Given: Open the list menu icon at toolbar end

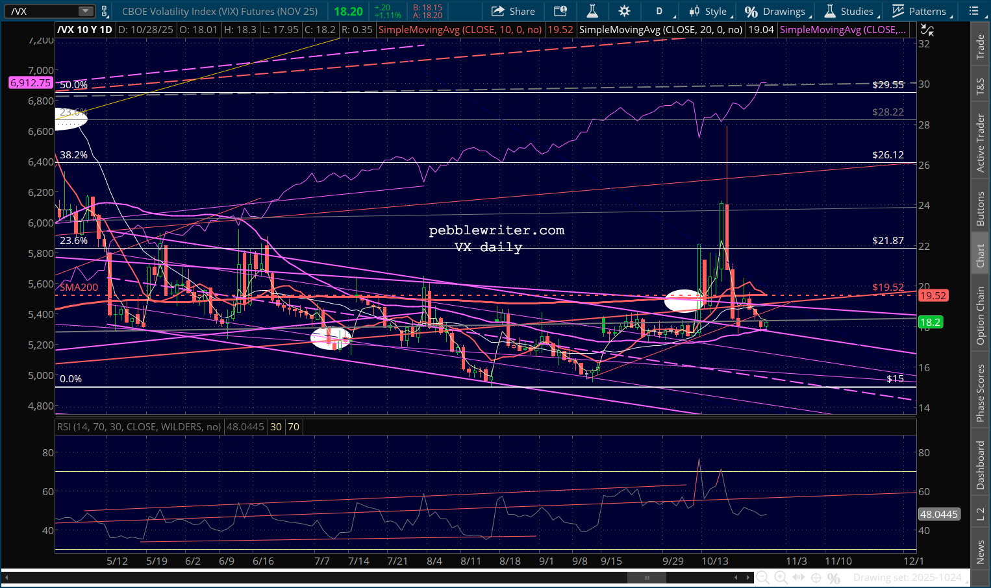Looking at the screenshot, I should click(x=973, y=11).
